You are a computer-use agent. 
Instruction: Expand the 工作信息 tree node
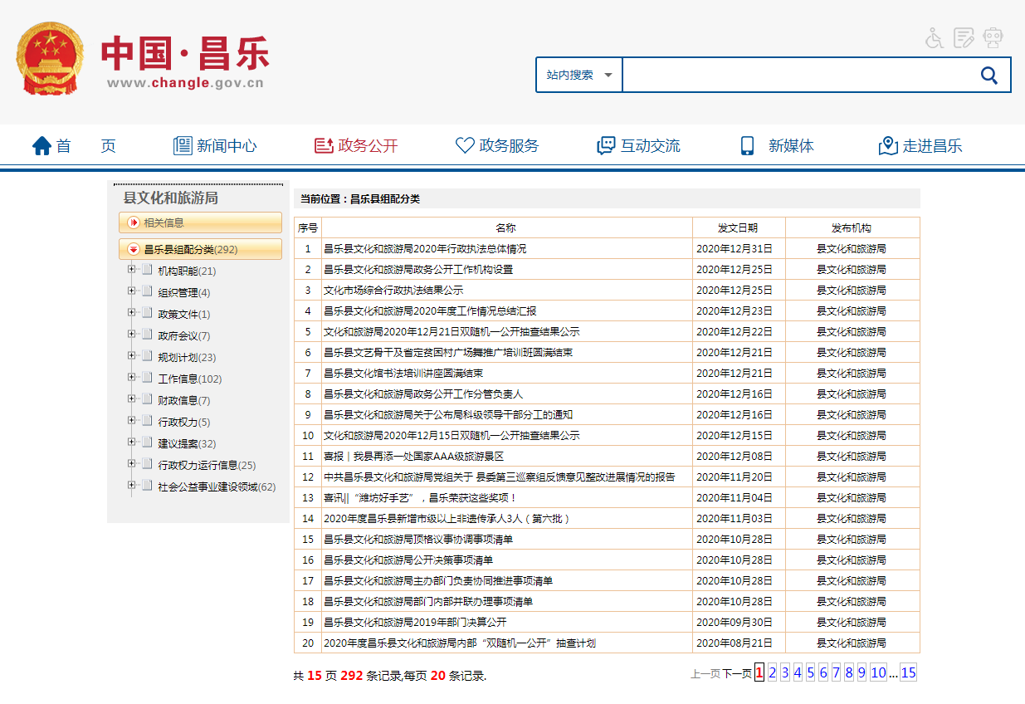(x=131, y=378)
